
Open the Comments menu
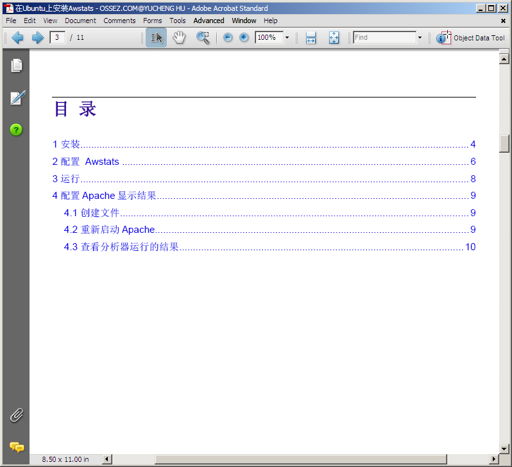(x=119, y=21)
